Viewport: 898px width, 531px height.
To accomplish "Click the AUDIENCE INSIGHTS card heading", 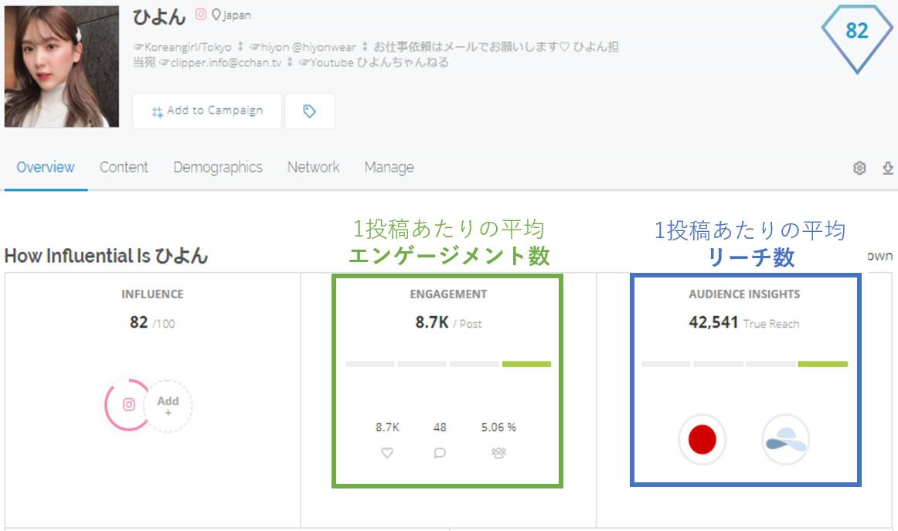I will point(744,294).
